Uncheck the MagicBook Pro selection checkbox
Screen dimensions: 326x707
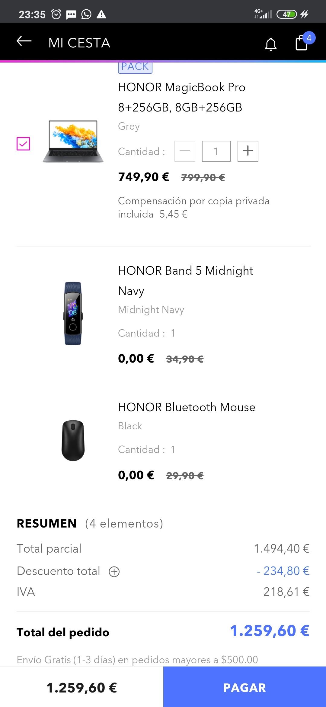pyautogui.click(x=23, y=144)
